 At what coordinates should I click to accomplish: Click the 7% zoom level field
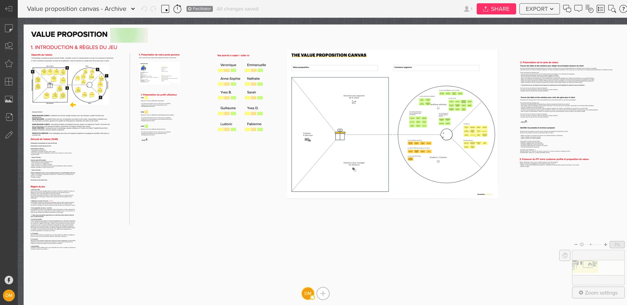617,245
